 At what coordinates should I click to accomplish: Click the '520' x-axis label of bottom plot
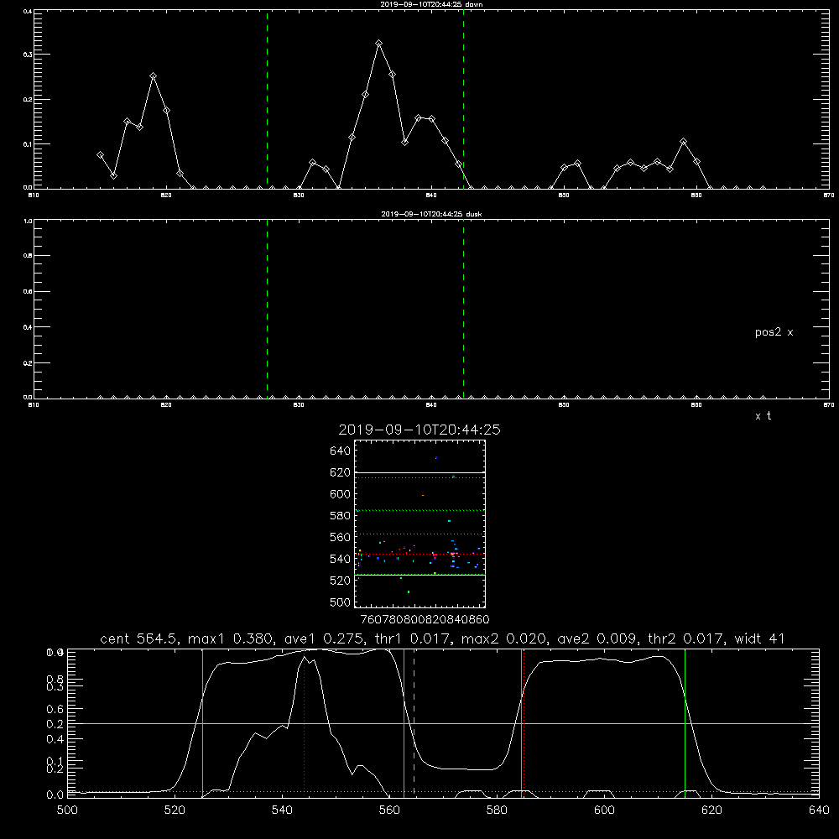[175, 810]
